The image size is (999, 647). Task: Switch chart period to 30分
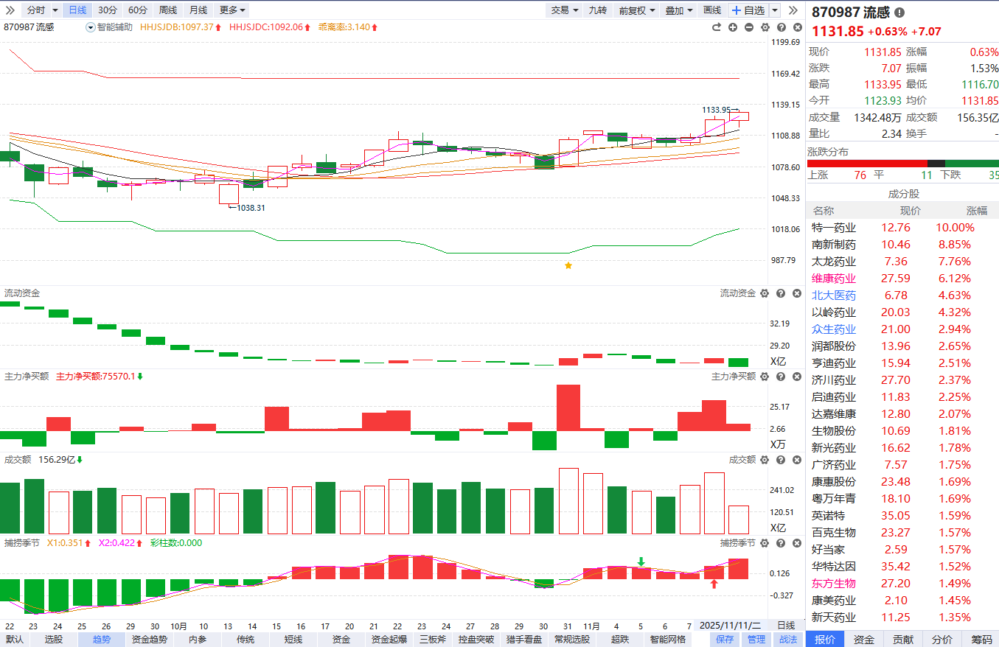click(107, 10)
